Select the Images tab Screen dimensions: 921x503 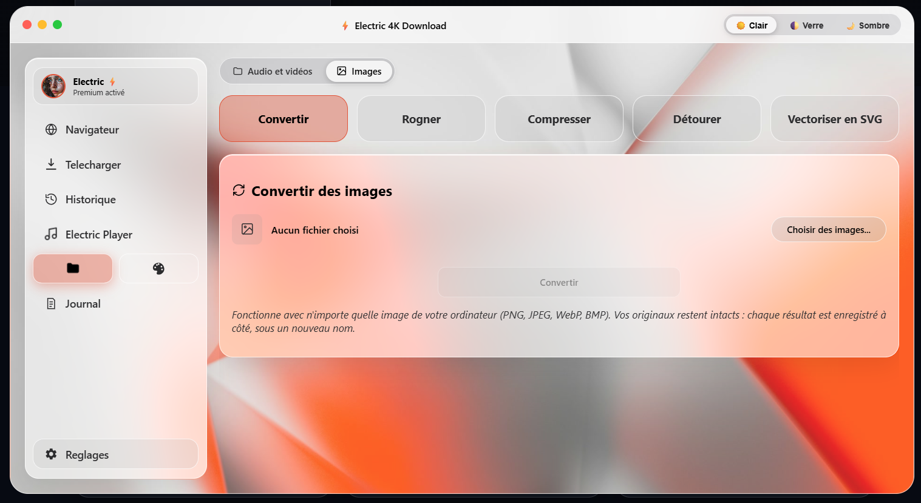(x=359, y=71)
